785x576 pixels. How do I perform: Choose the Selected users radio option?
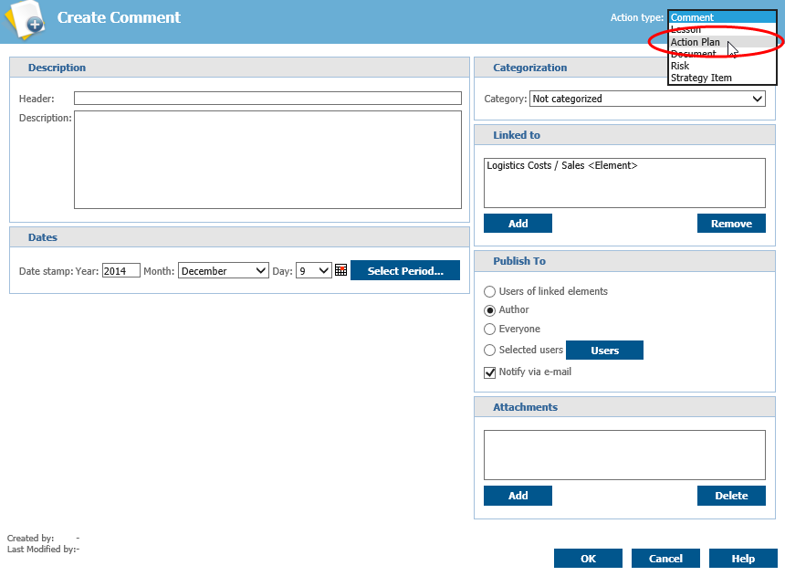(490, 351)
